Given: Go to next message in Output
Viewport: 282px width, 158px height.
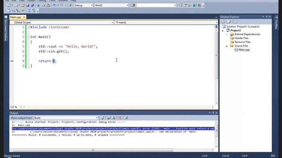Looking at the screenshot, I should point(114,118).
